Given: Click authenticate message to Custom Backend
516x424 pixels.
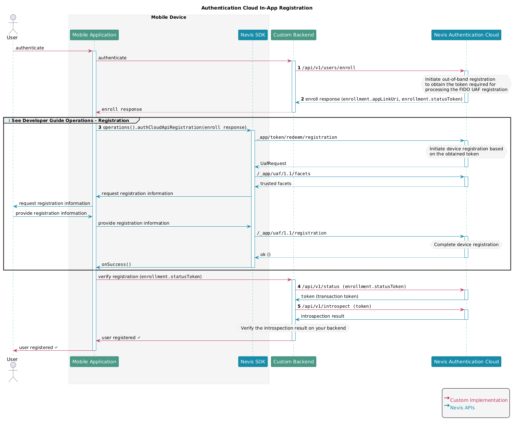Looking at the screenshot, I should tap(112, 58).
